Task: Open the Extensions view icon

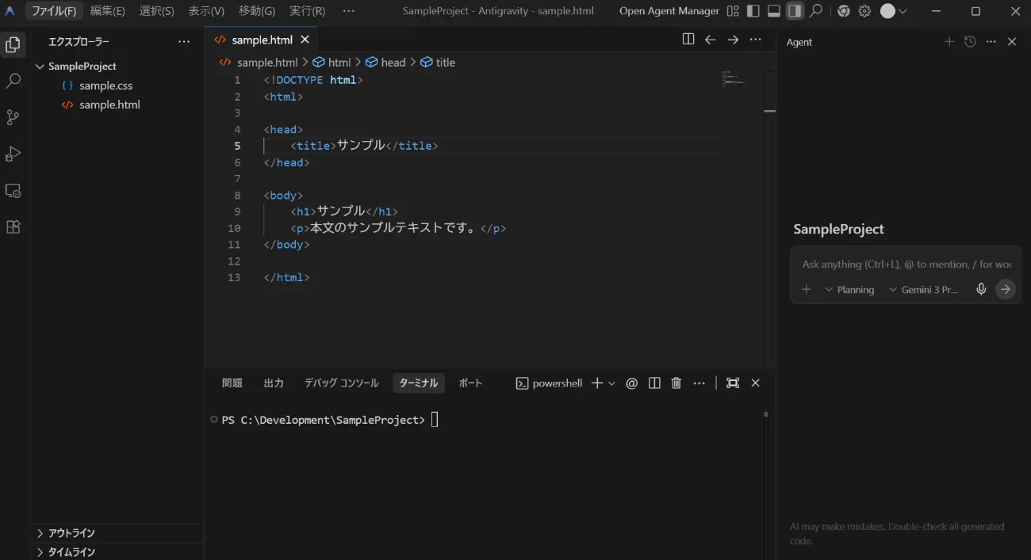Action: (13, 227)
